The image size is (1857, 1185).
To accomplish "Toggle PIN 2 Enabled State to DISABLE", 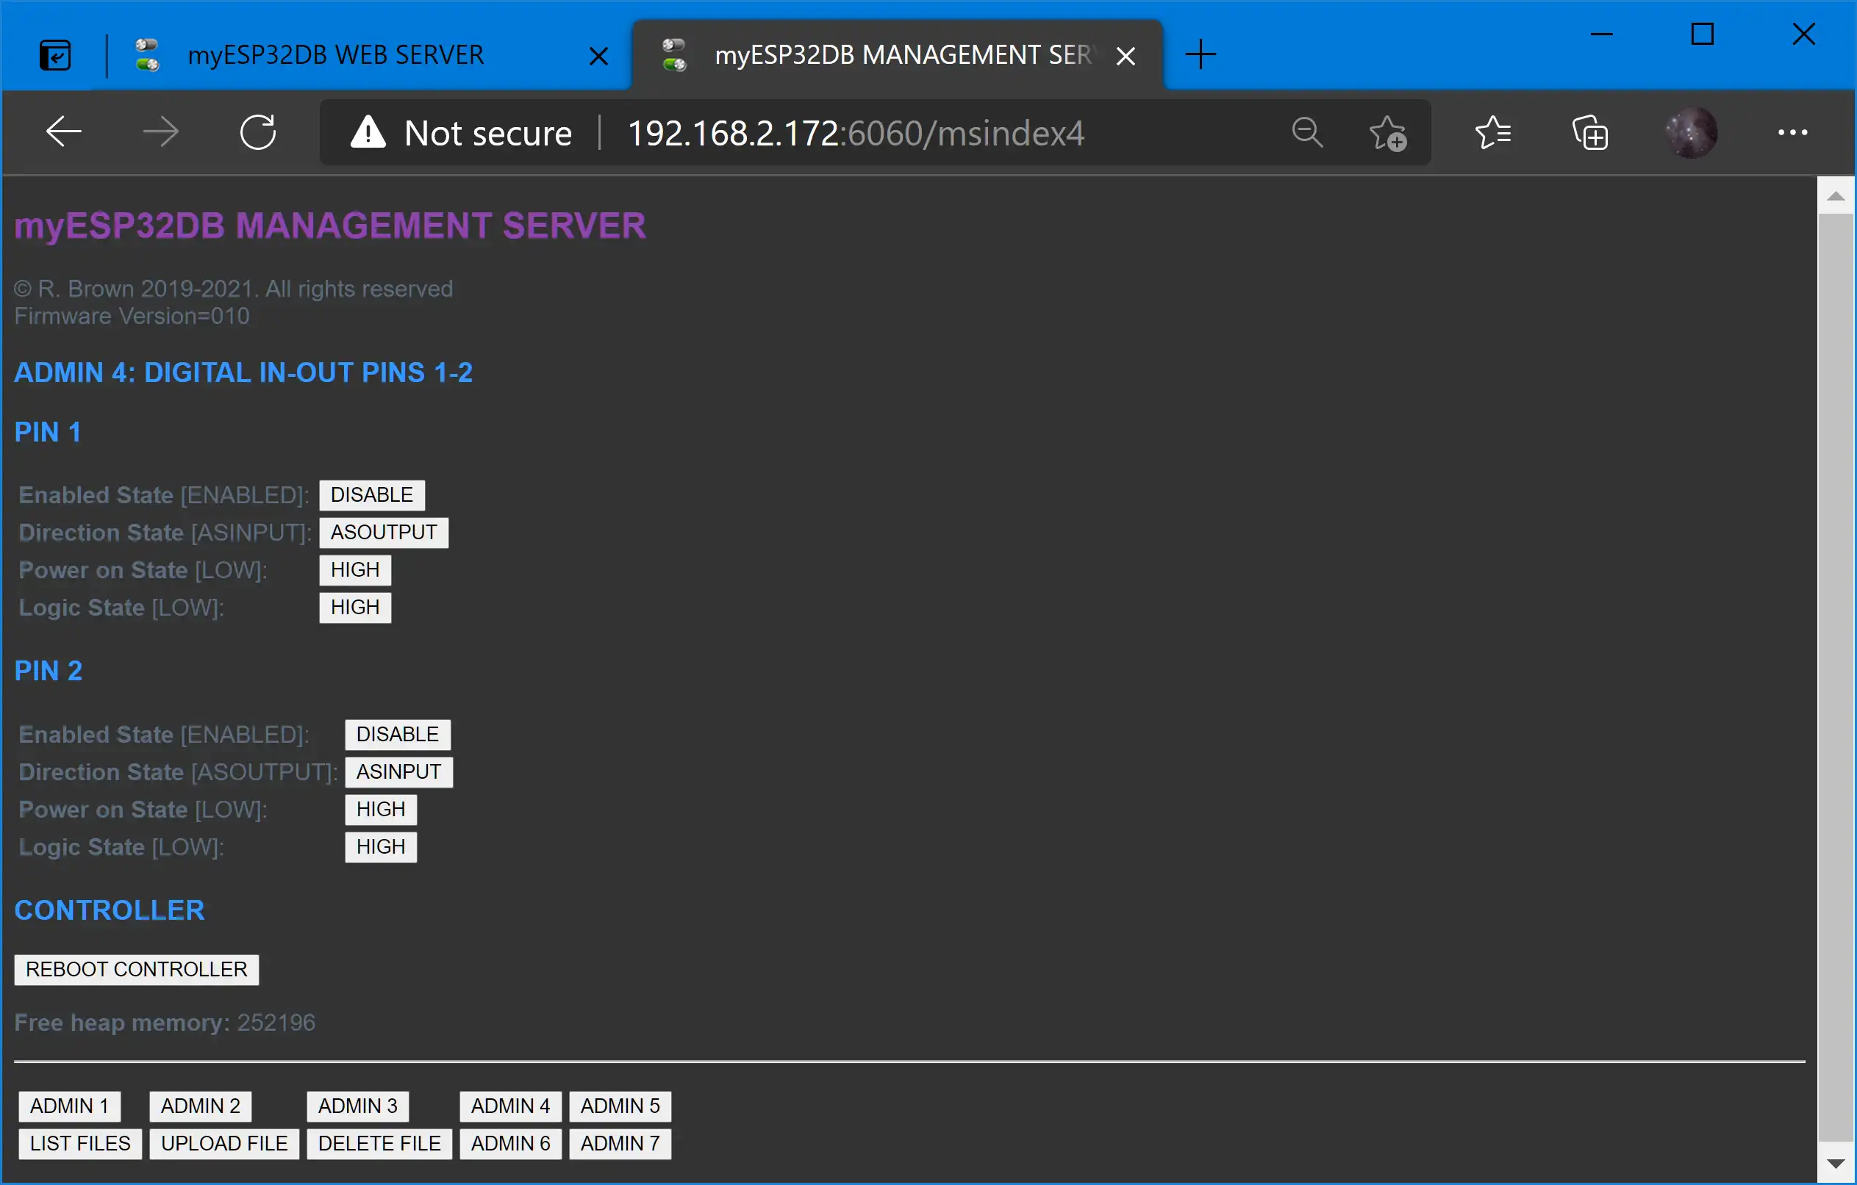I will coord(396,733).
